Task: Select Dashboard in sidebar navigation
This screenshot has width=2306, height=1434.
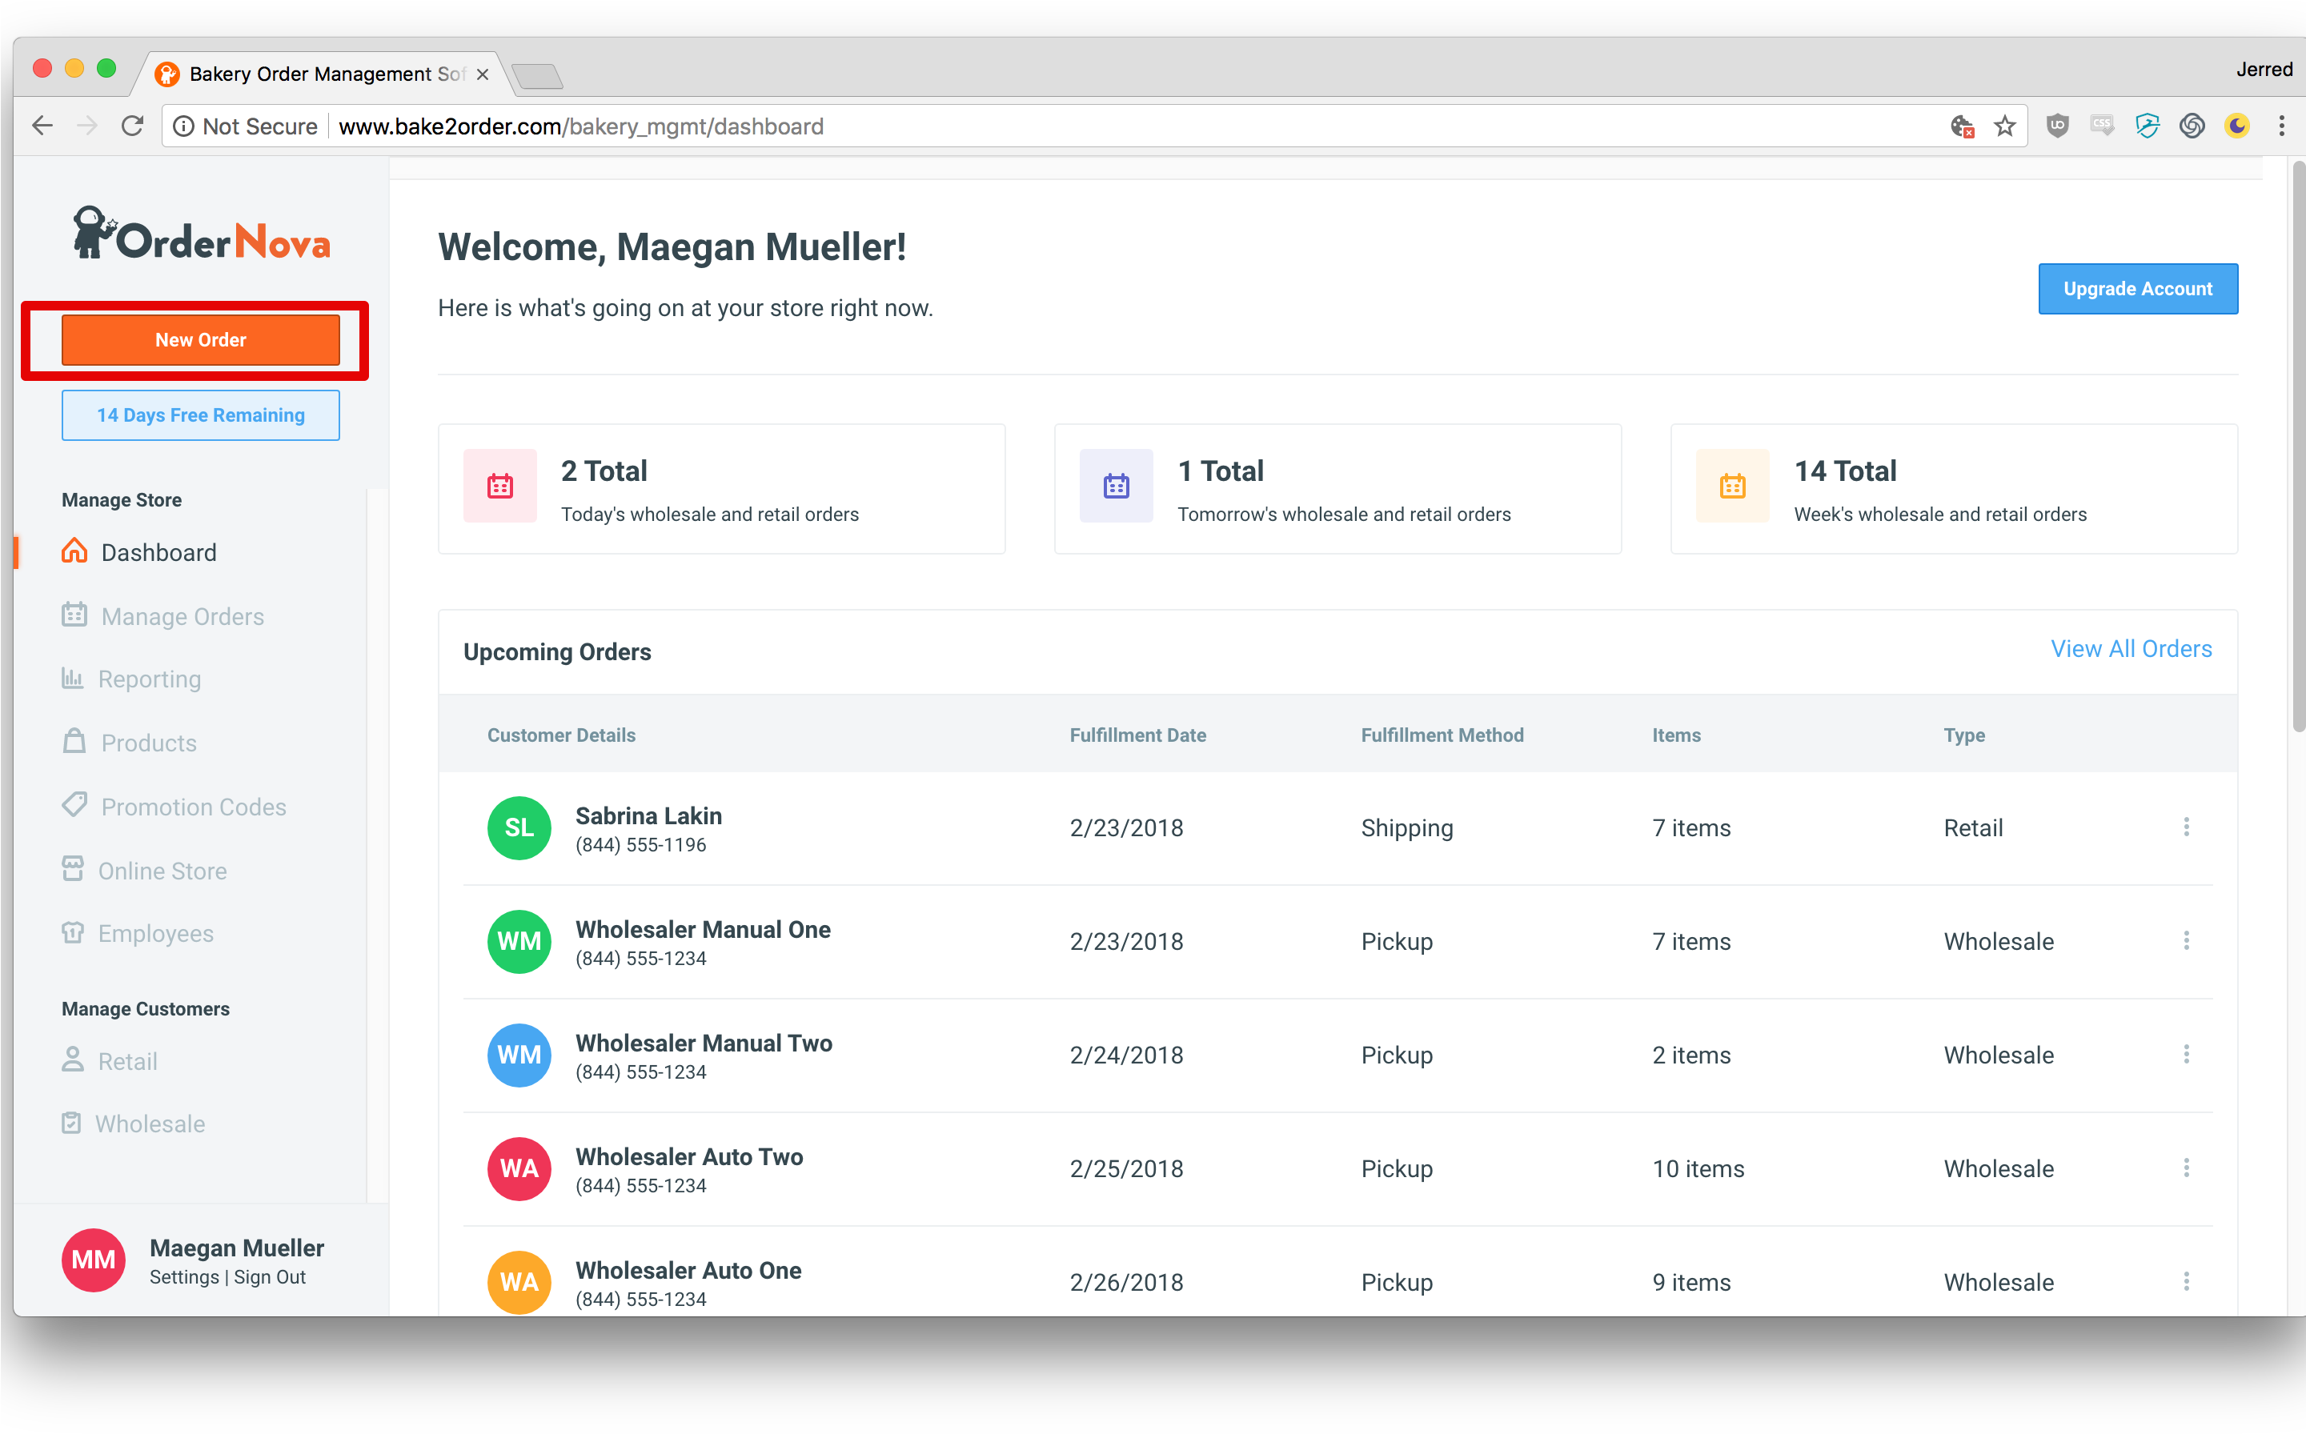Action: (x=158, y=552)
